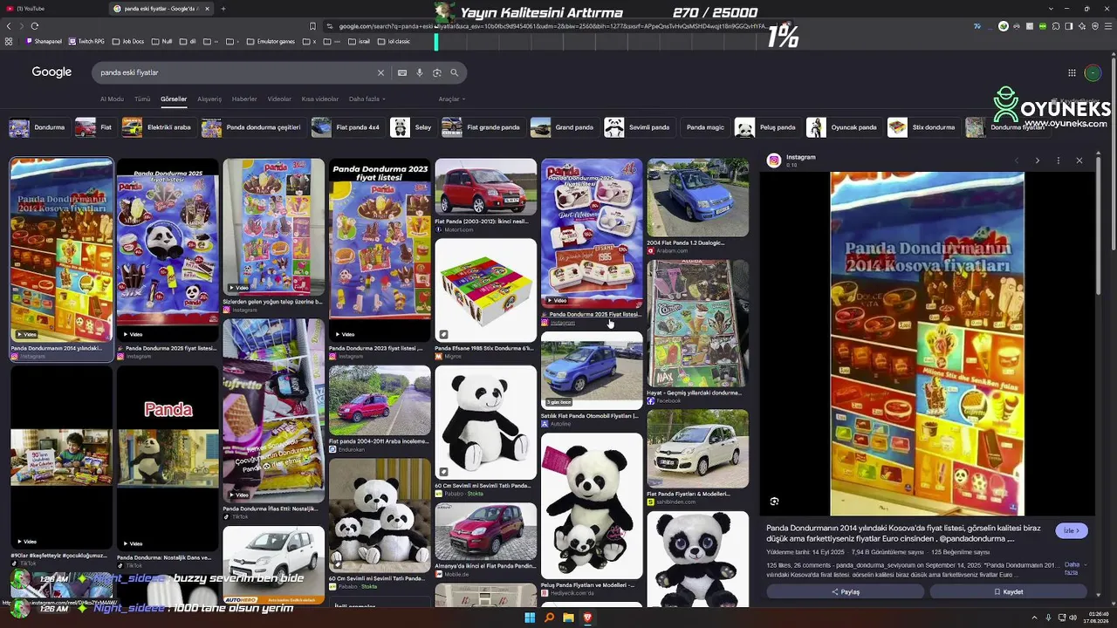Click the 'İzle' watch button
The width and height of the screenshot is (1117, 628).
coord(1072,530)
